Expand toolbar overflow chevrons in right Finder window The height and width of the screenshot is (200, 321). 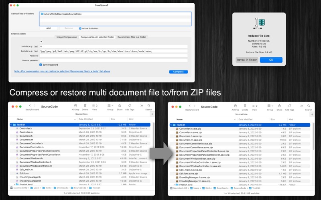pos(302,106)
